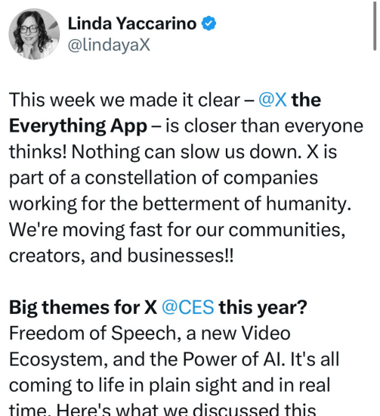380x416 pixels.
Task: Click the 'Big themes for X' heading
Action: (83, 308)
